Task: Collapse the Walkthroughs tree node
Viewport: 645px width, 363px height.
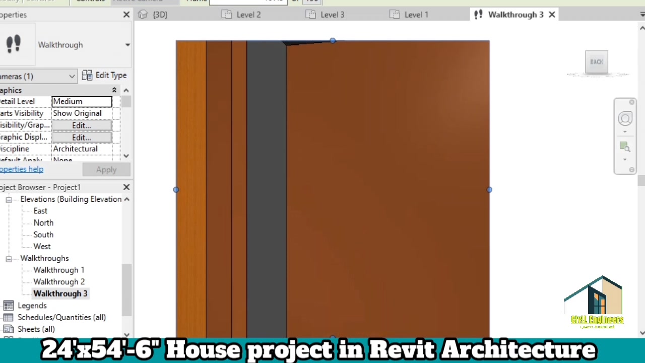Action: [x=9, y=259]
